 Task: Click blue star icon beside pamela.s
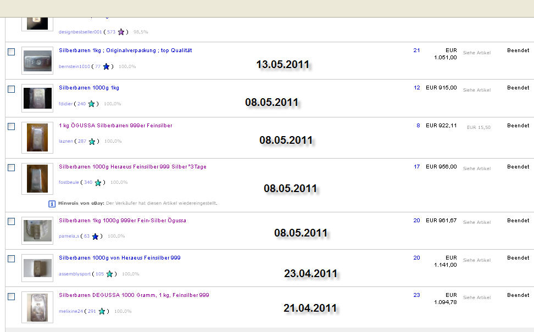(x=96, y=236)
